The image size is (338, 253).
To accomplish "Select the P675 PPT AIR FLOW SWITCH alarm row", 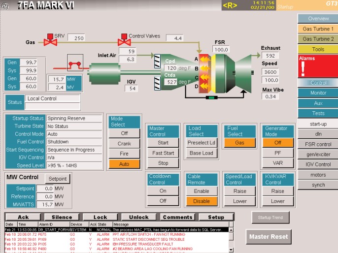I will click(116, 234).
